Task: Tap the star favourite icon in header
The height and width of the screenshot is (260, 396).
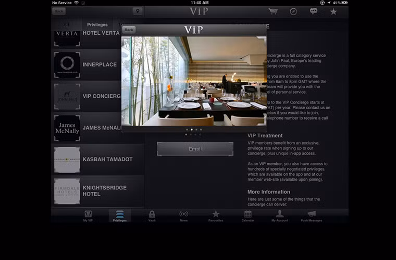Action: tap(333, 11)
